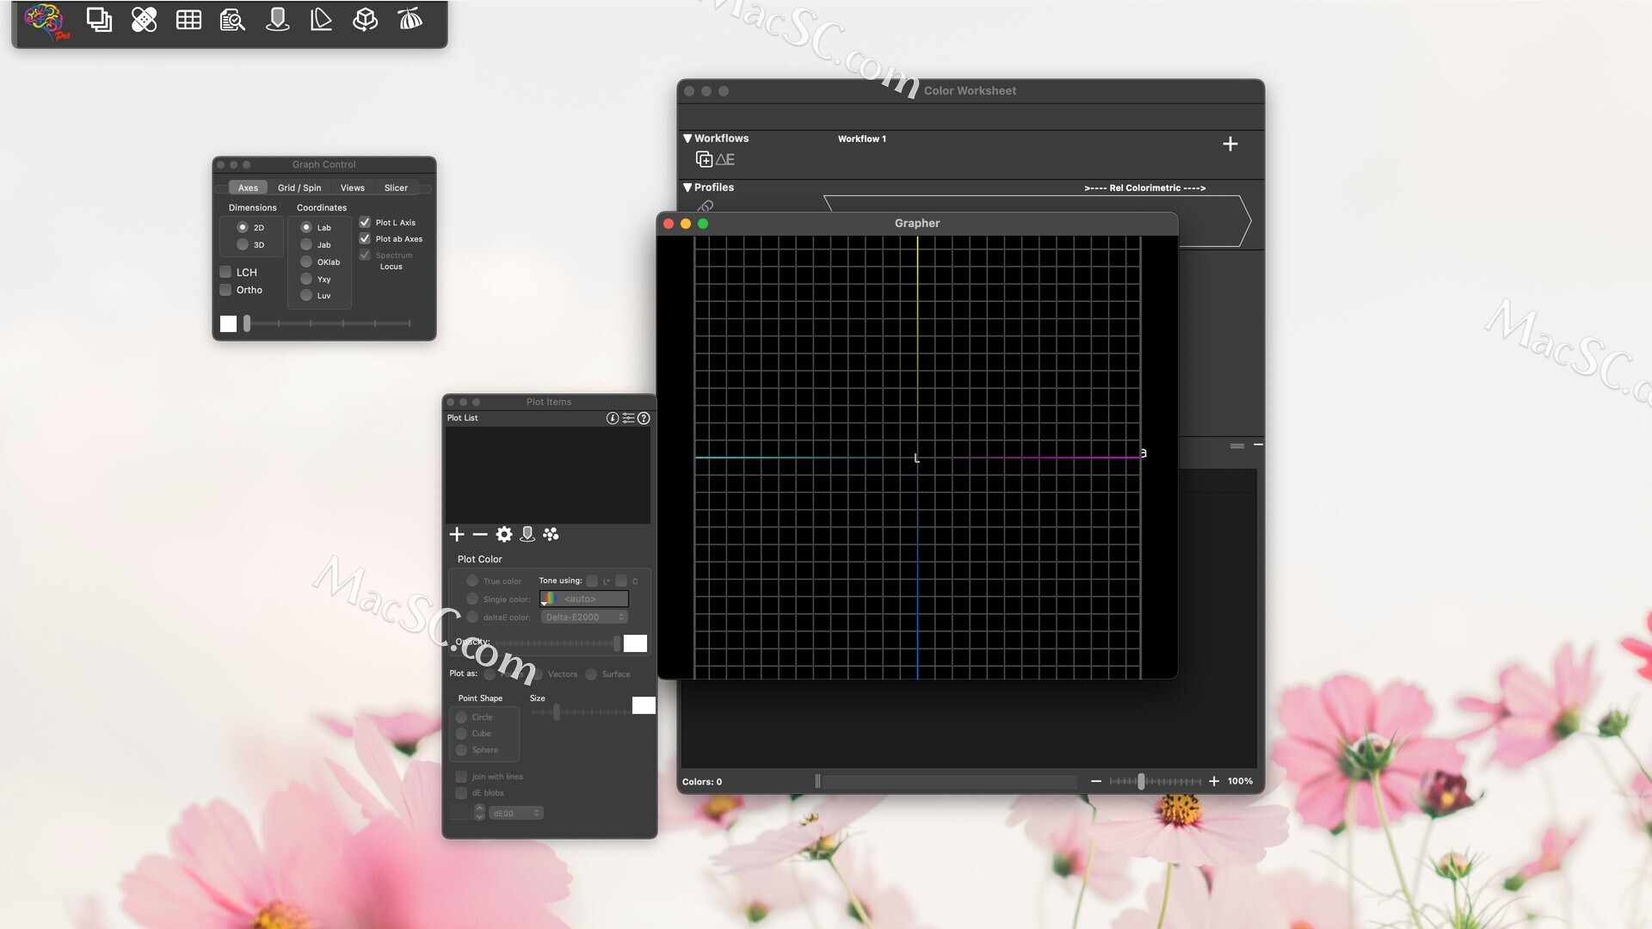Click the white Size value box
This screenshot has width=1652, height=929.
pyautogui.click(x=644, y=705)
